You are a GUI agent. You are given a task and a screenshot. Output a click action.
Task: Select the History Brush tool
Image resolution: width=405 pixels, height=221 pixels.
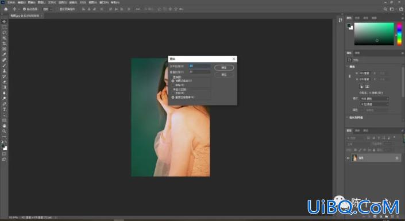(4, 76)
